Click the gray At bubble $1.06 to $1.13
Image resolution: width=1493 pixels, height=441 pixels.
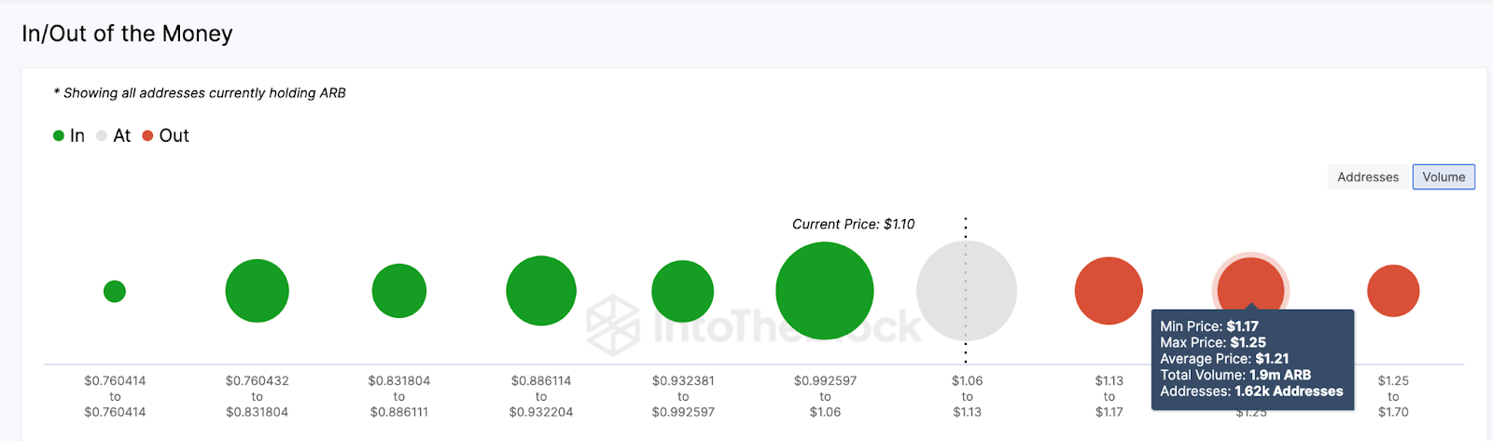967,291
